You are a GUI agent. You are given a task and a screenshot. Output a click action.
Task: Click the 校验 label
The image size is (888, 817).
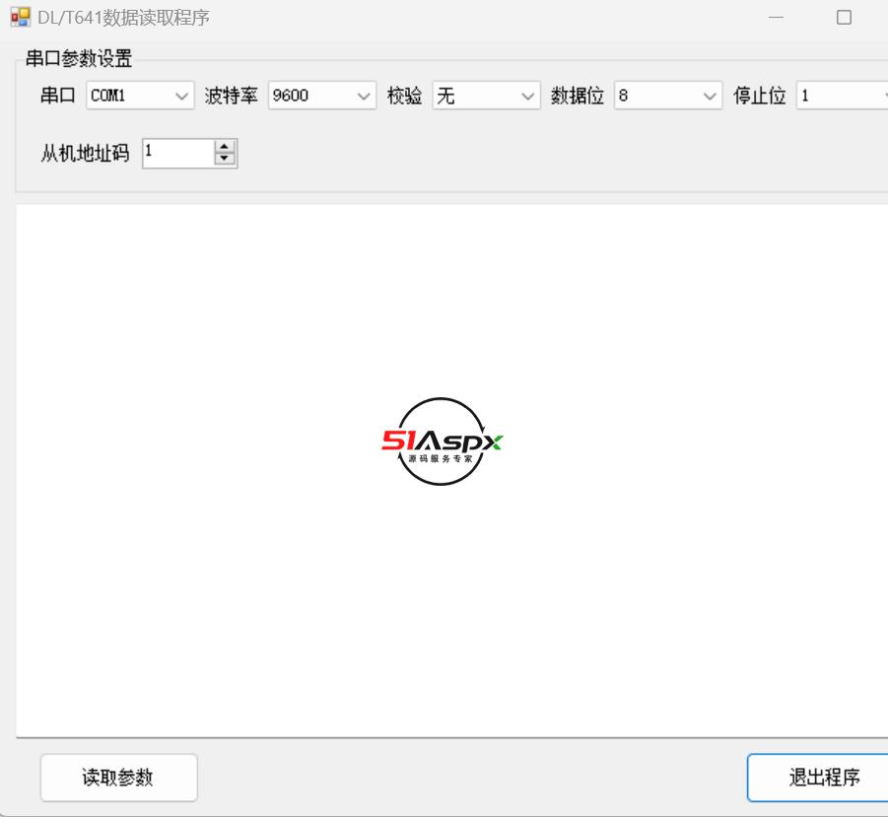tap(404, 96)
